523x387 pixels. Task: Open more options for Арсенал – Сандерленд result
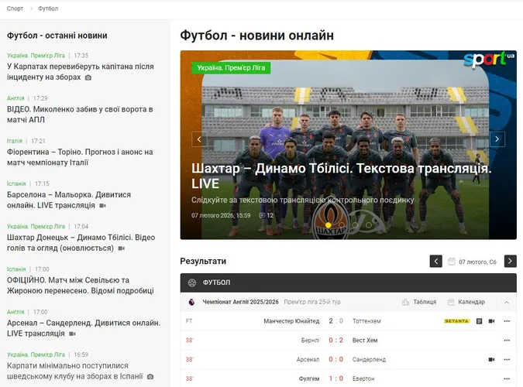pos(507,359)
